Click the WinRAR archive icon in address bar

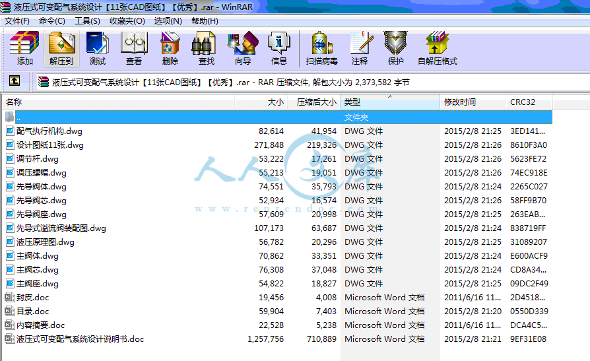pyautogui.click(x=44, y=82)
